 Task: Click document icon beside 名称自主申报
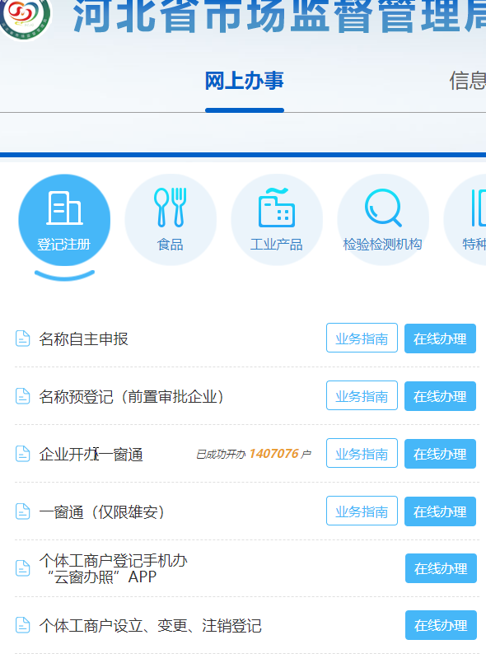(x=22, y=339)
